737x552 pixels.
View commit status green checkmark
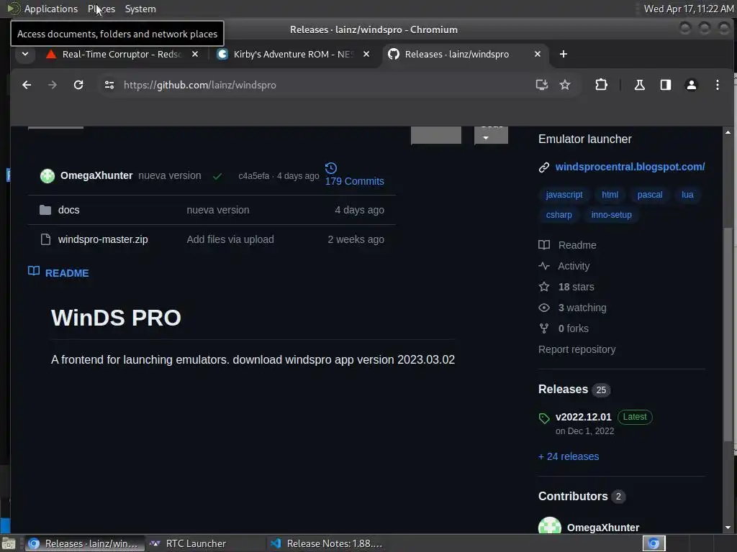217,177
